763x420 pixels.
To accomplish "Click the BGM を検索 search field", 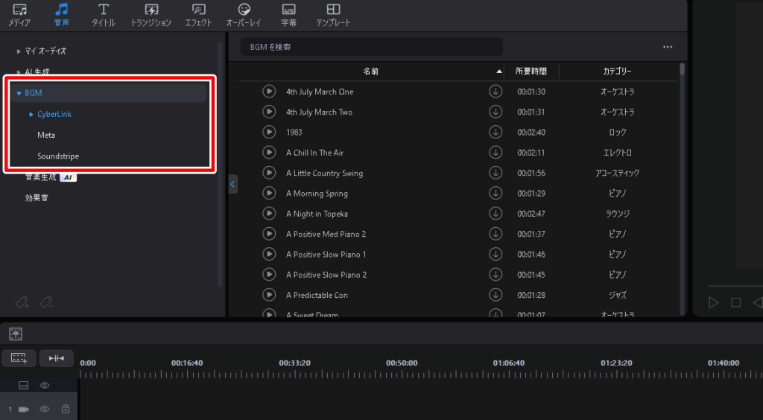I will pyautogui.click(x=371, y=47).
